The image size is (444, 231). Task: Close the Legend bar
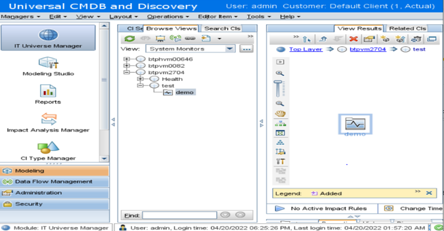click(x=429, y=193)
